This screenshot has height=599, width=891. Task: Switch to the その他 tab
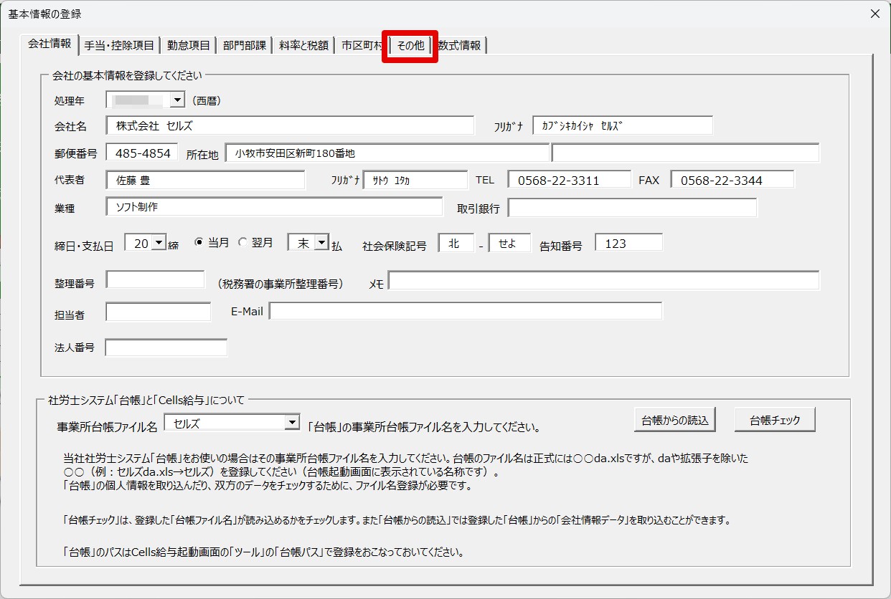410,45
